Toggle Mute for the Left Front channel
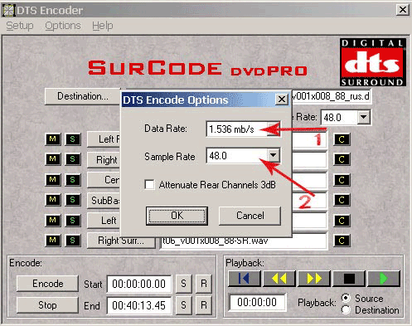412x326 pixels. point(53,139)
